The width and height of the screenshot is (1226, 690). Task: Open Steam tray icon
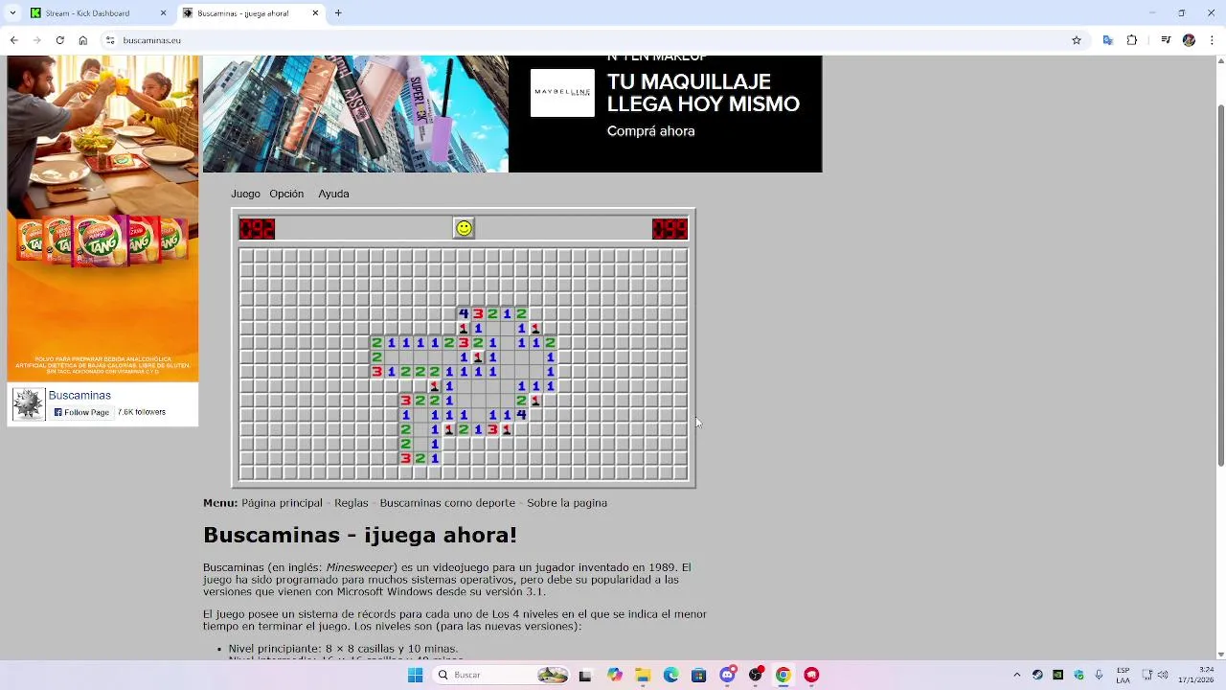click(1037, 675)
